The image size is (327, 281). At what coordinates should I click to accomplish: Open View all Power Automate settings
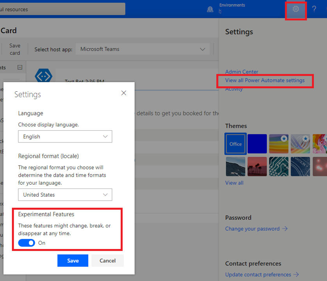click(x=265, y=80)
